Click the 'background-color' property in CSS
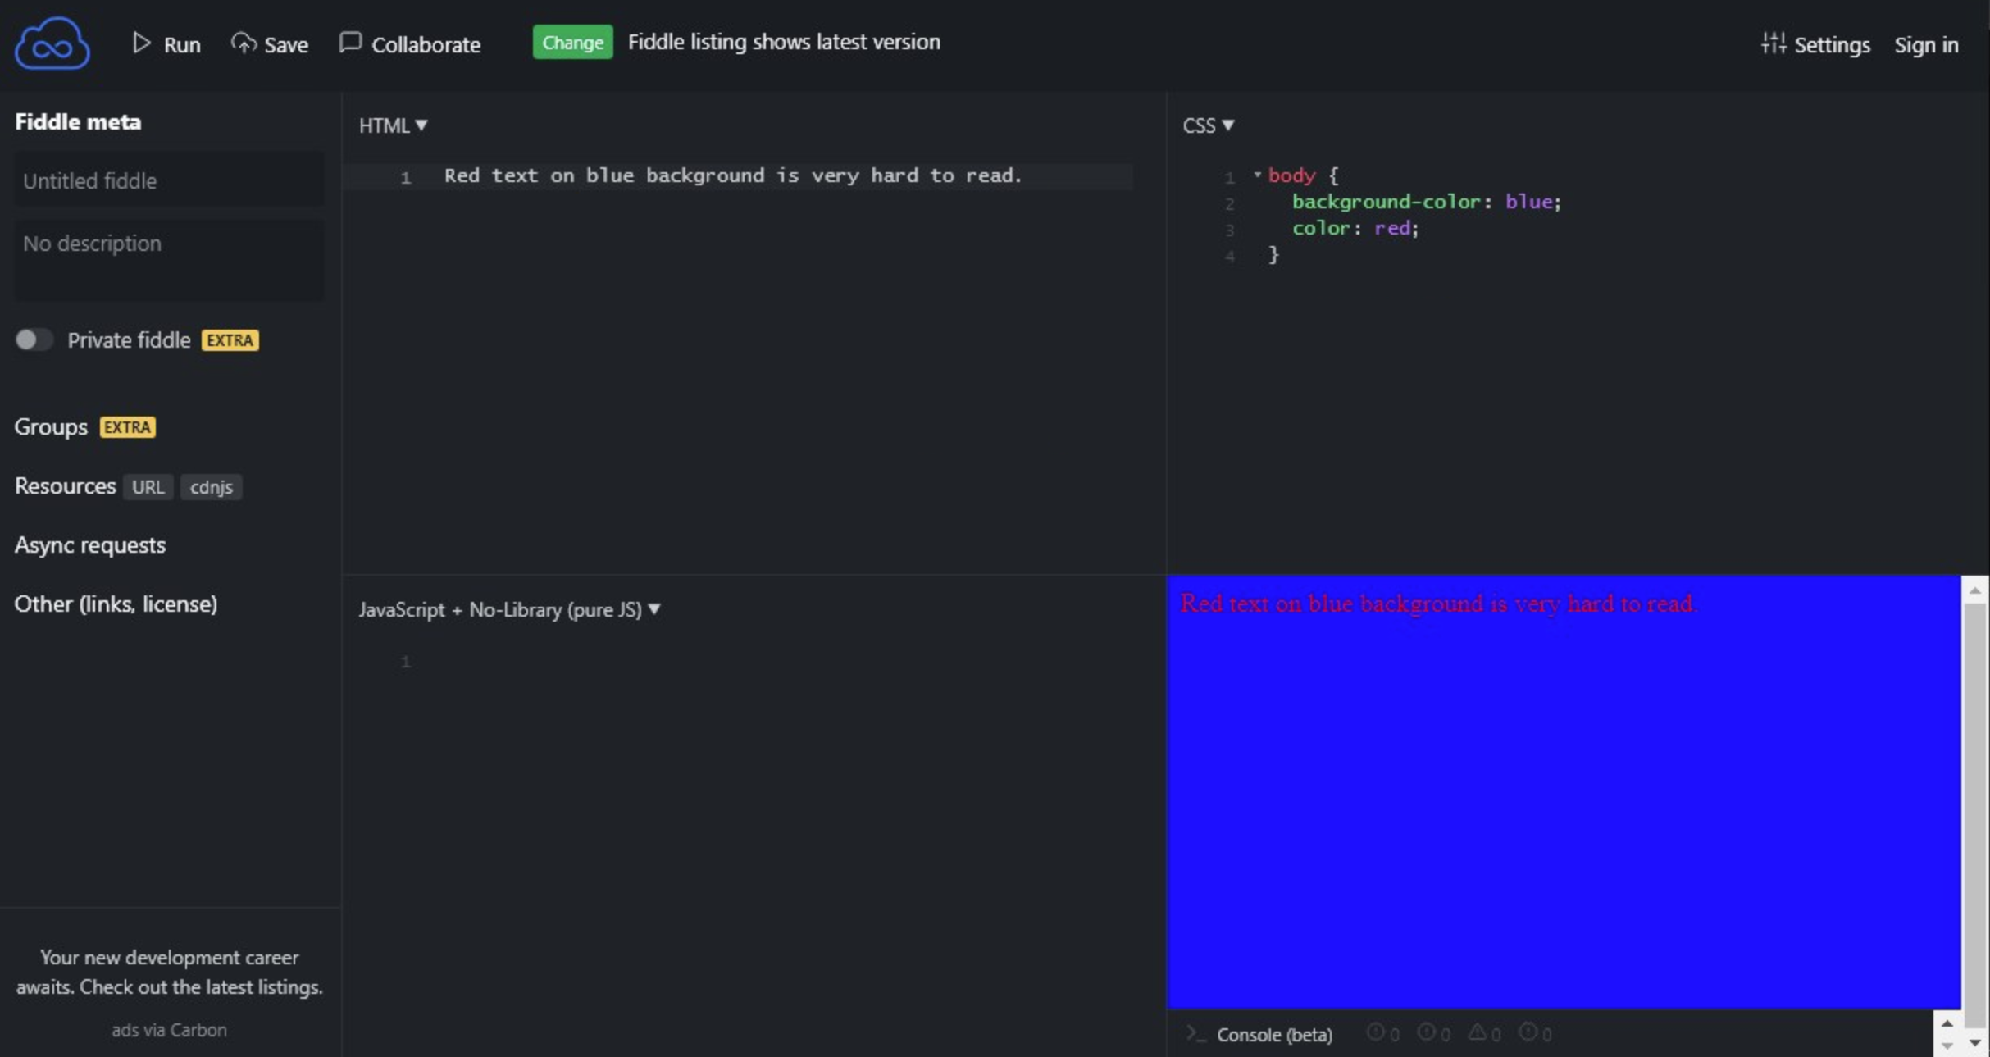The height and width of the screenshot is (1057, 1990). [1387, 202]
